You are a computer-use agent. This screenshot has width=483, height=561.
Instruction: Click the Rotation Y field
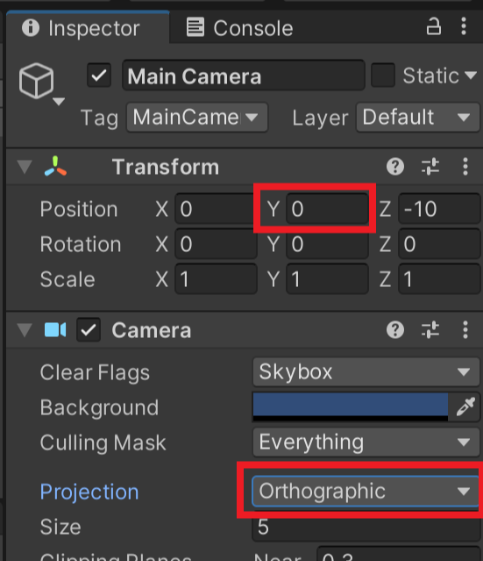[327, 244]
